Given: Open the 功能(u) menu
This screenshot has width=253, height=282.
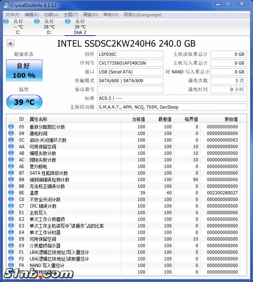Looking at the screenshot, I should click(x=51, y=15).
